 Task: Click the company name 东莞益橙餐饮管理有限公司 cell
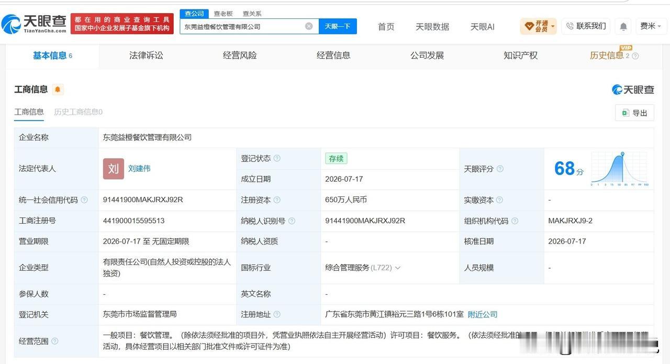tap(147, 137)
